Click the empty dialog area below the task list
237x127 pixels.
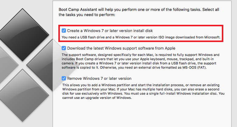(x=142, y=114)
